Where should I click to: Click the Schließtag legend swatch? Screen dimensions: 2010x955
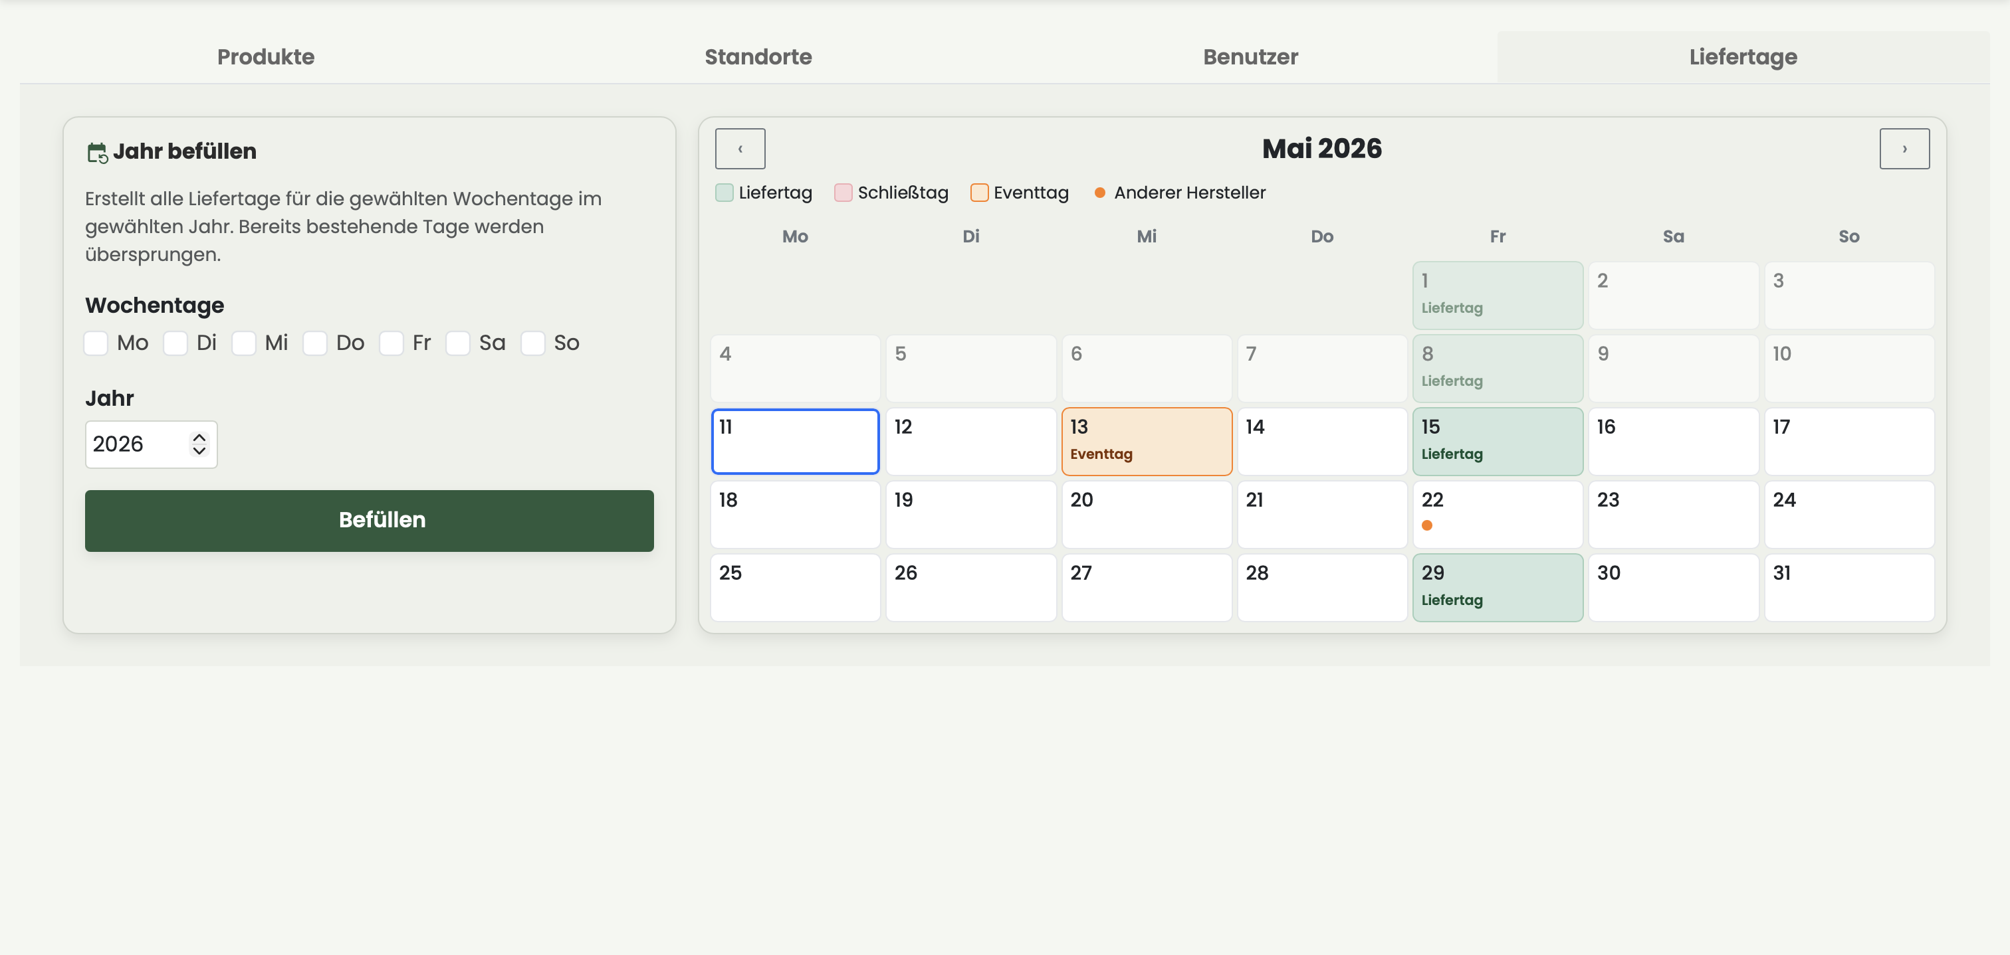(843, 193)
